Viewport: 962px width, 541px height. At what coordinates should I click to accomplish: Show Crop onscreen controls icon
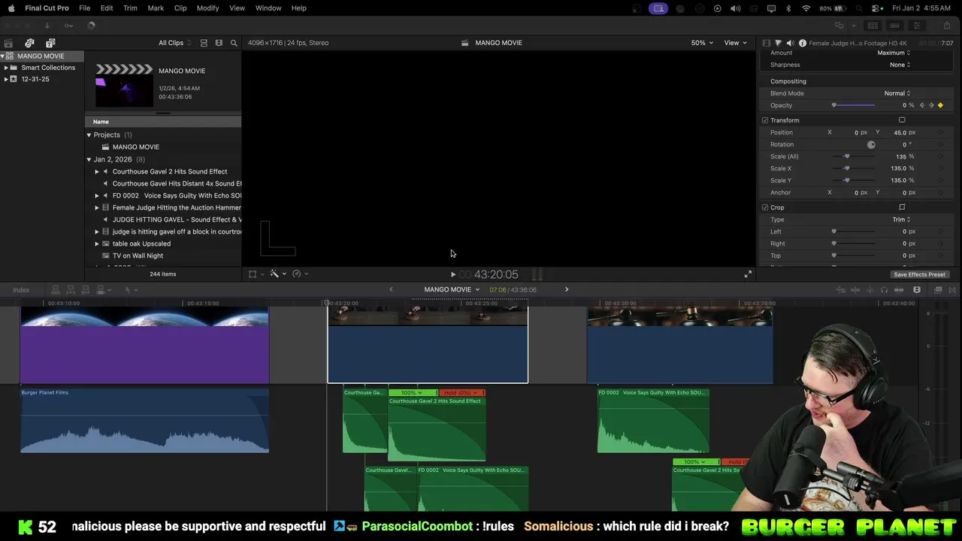pos(902,207)
